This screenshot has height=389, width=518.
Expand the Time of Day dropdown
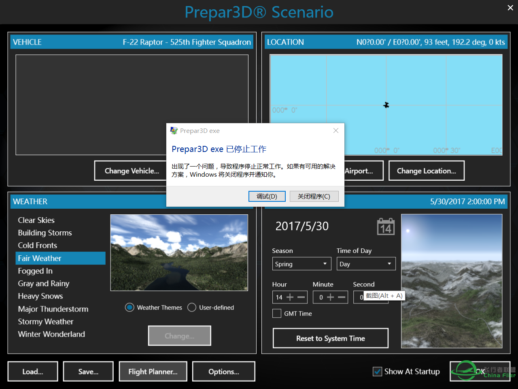[x=366, y=264]
